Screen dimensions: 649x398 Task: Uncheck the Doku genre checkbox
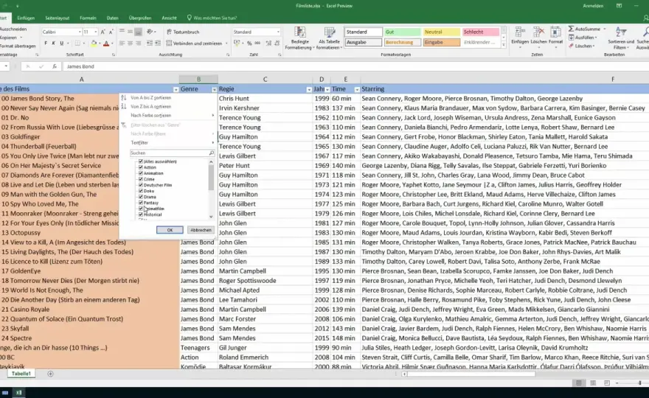(141, 191)
